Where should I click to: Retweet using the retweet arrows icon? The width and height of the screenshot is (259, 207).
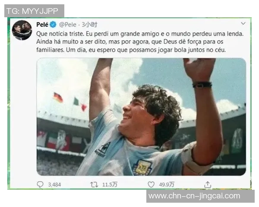(x=94, y=185)
